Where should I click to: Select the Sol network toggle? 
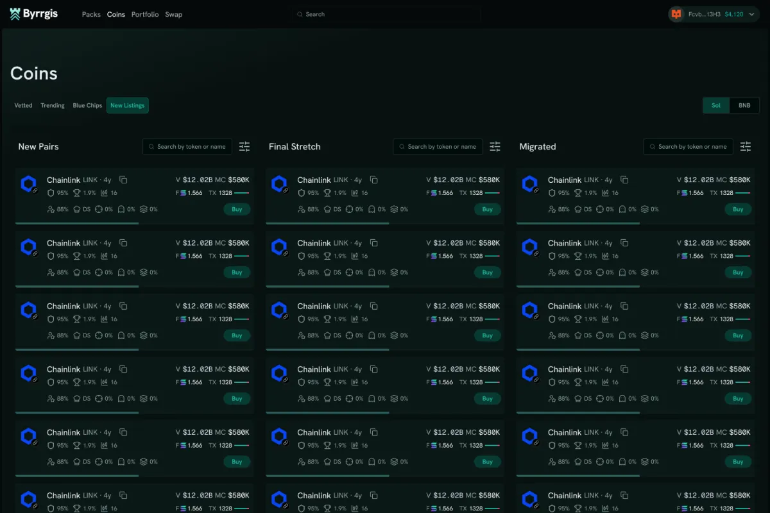tap(716, 105)
